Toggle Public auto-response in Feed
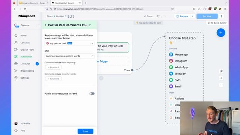Screen dimensions: 240x135 [92, 93]
